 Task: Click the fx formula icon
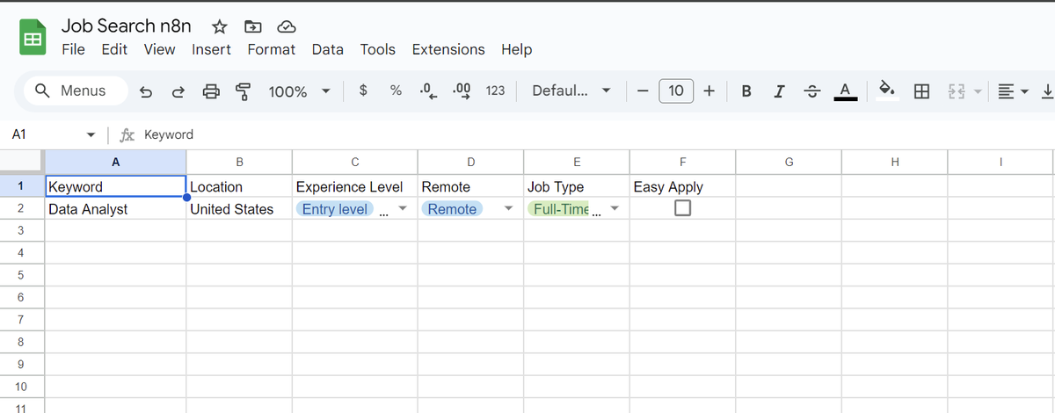coord(127,134)
